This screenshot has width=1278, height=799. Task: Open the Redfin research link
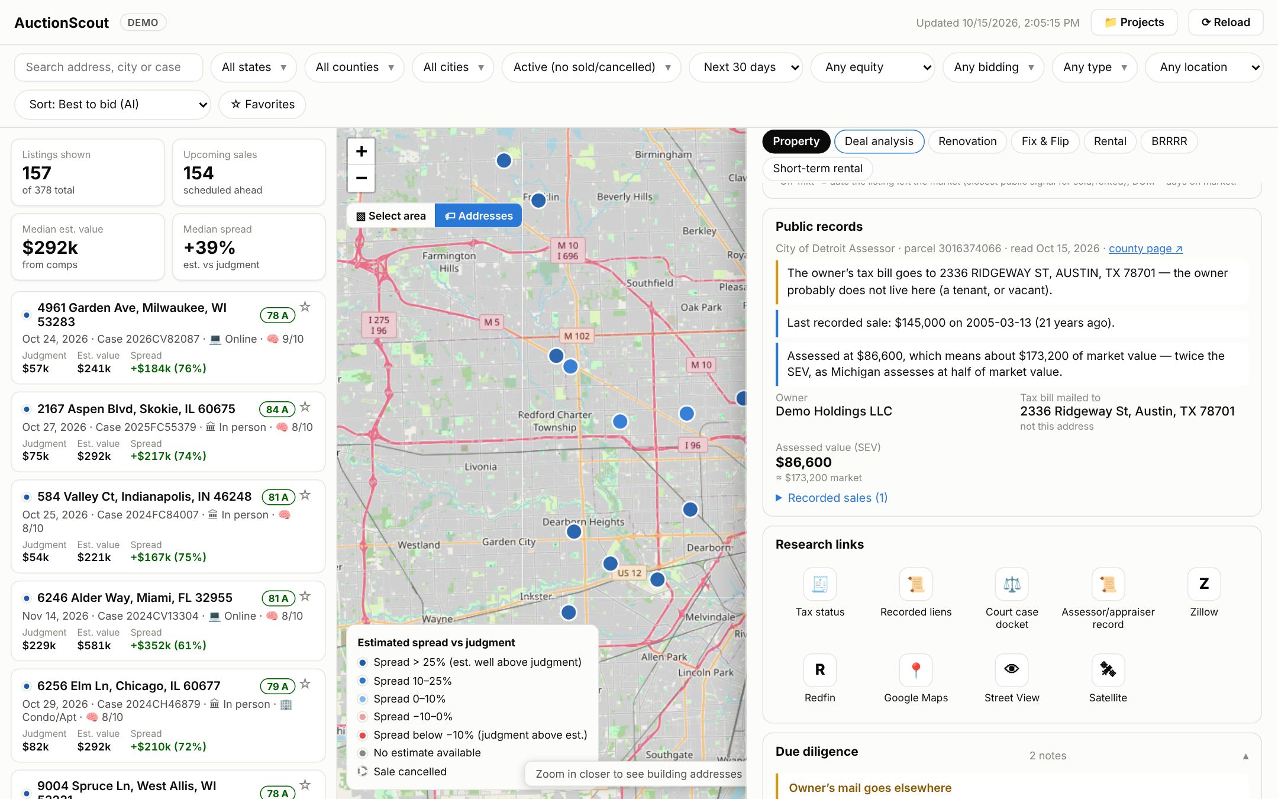point(819,679)
